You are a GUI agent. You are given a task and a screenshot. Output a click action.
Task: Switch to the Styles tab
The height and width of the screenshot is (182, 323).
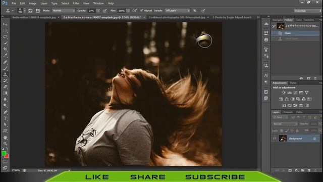[x=293, y=83]
